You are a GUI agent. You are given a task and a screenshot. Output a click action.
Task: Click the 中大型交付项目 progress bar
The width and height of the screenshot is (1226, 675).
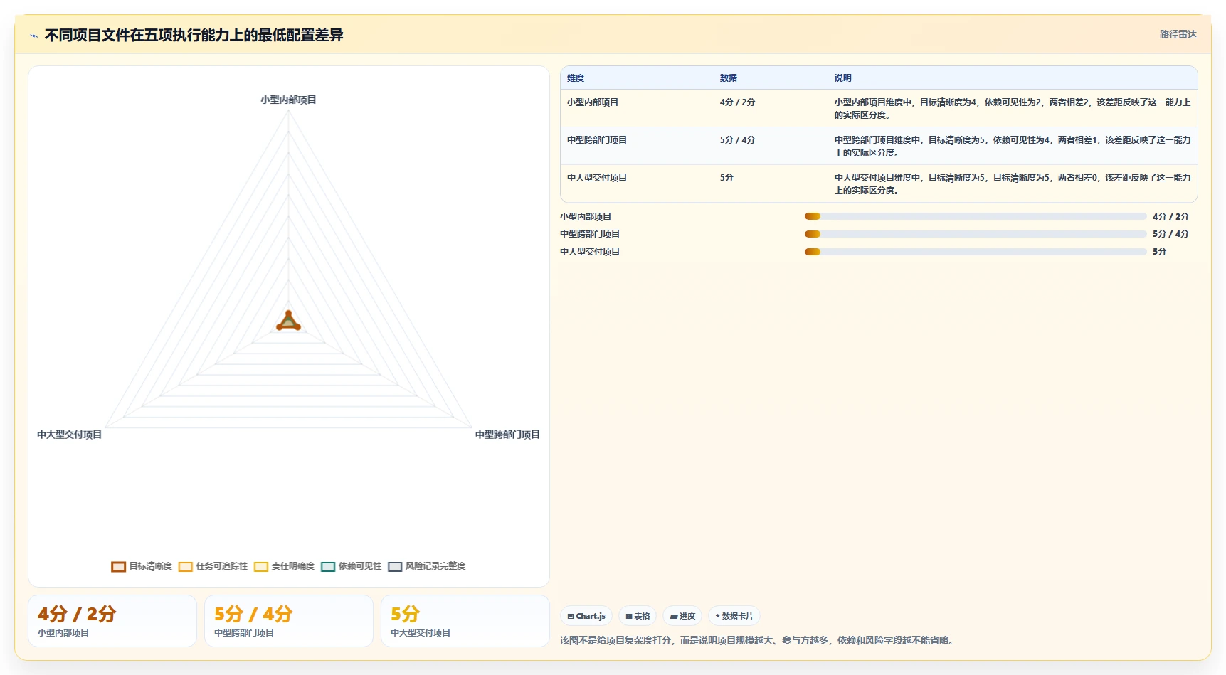(x=976, y=252)
